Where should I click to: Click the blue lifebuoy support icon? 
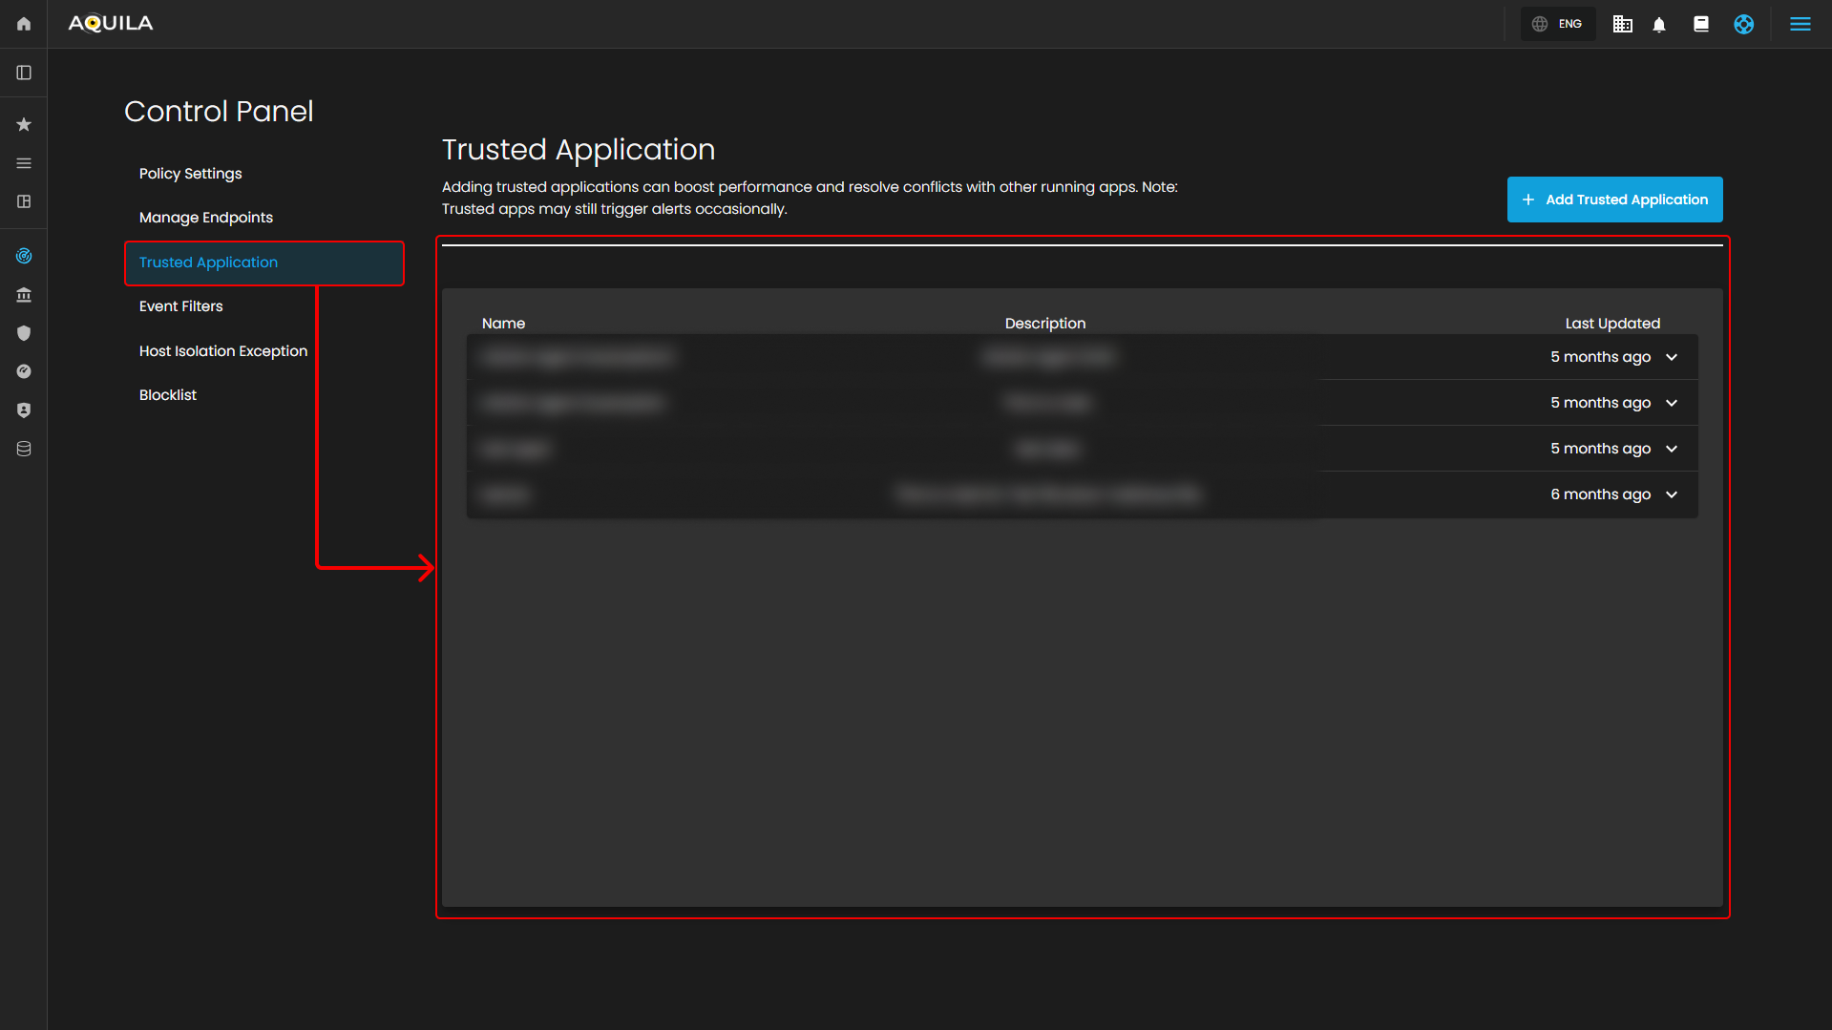coord(1743,25)
